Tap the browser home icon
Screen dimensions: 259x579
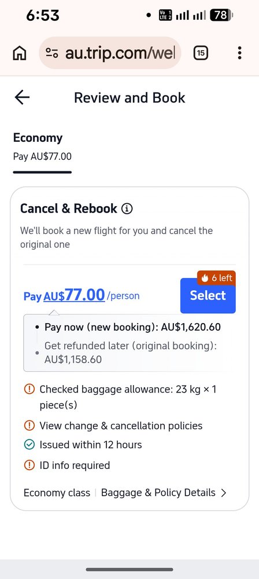tap(19, 53)
